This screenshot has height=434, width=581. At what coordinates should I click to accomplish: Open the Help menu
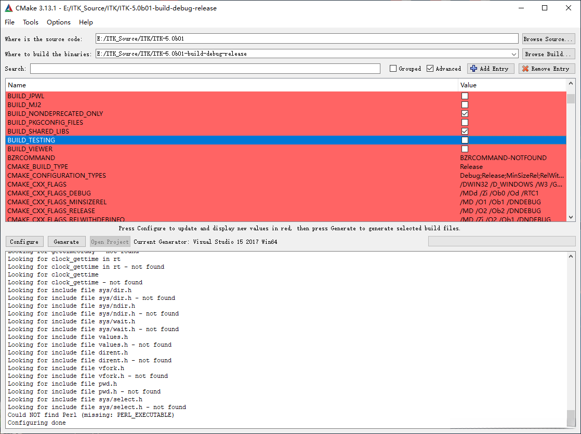coord(86,22)
